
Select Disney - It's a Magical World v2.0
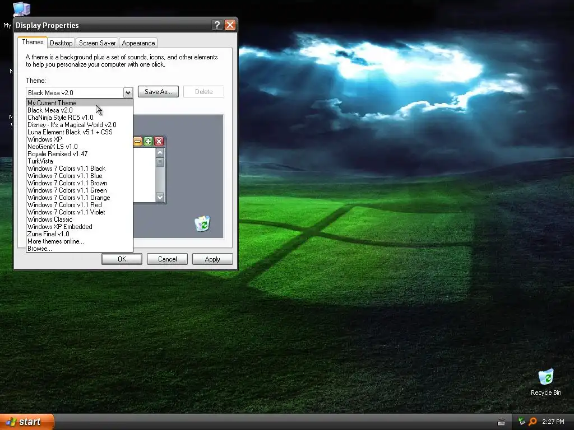80,125
